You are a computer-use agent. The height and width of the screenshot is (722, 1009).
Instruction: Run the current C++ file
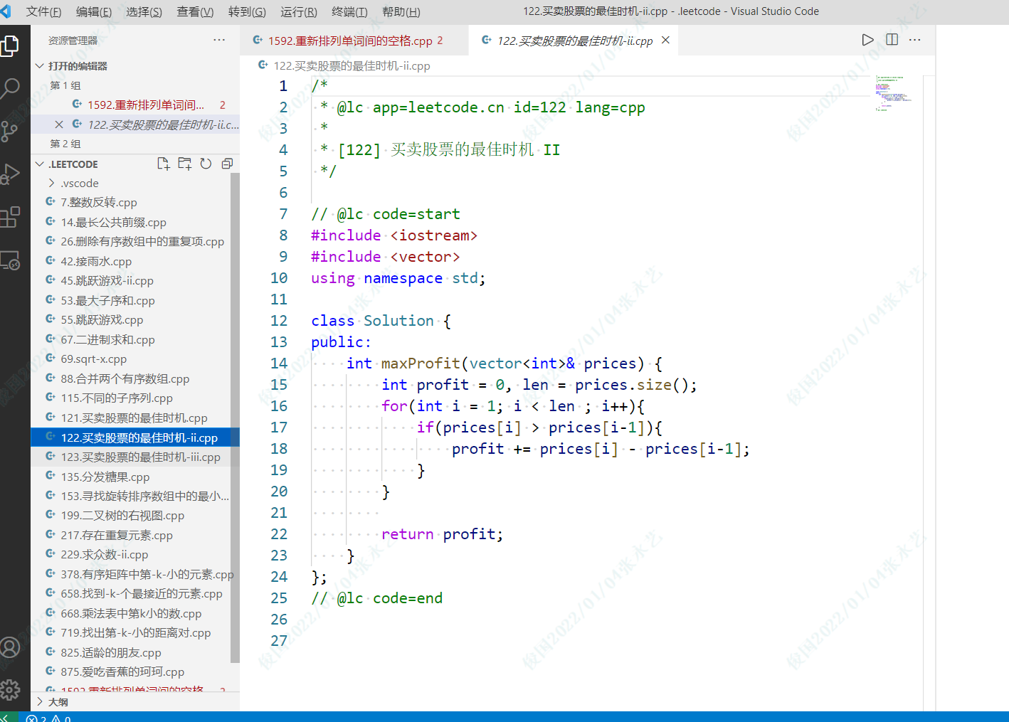[867, 40]
